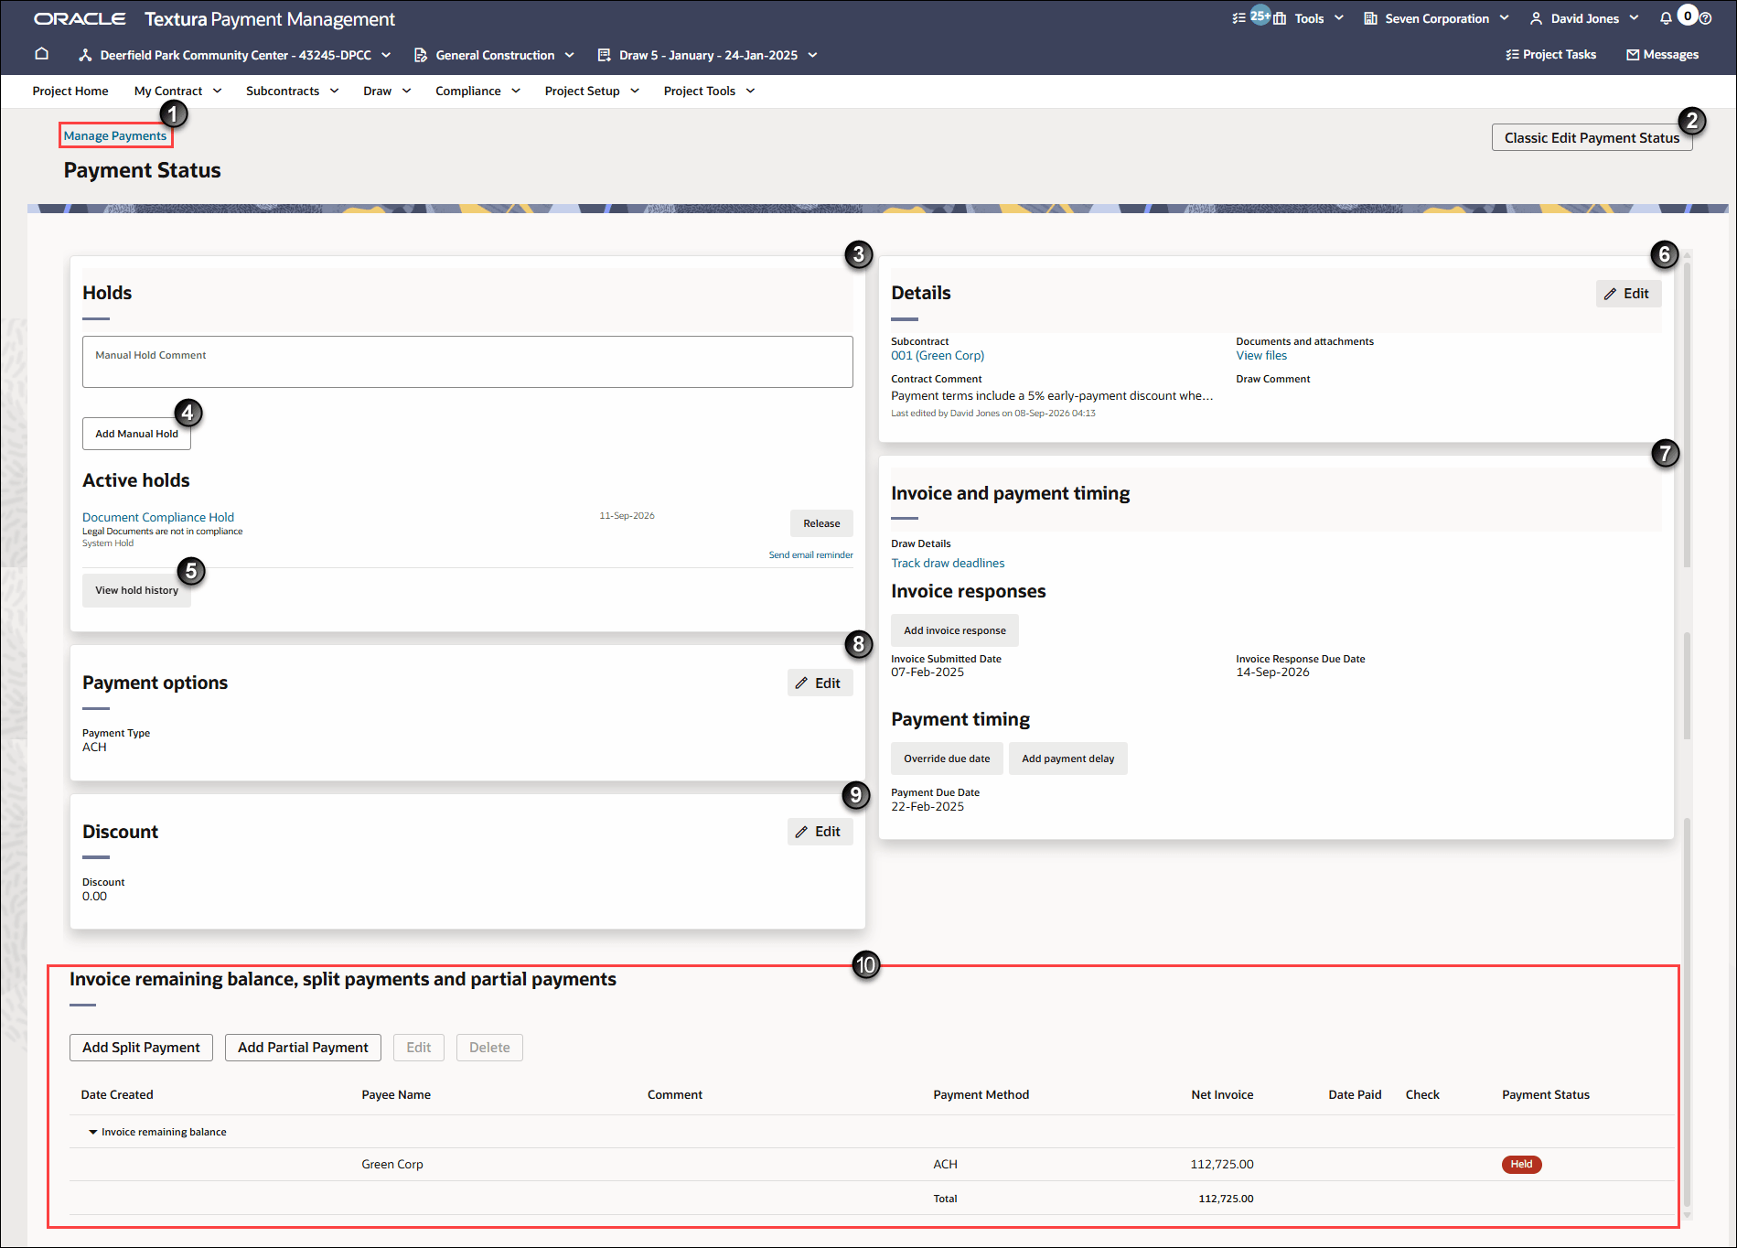This screenshot has width=1737, height=1248.
Task: Open 001 (Green Corp) subcontract link
Action: pos(938,356)
